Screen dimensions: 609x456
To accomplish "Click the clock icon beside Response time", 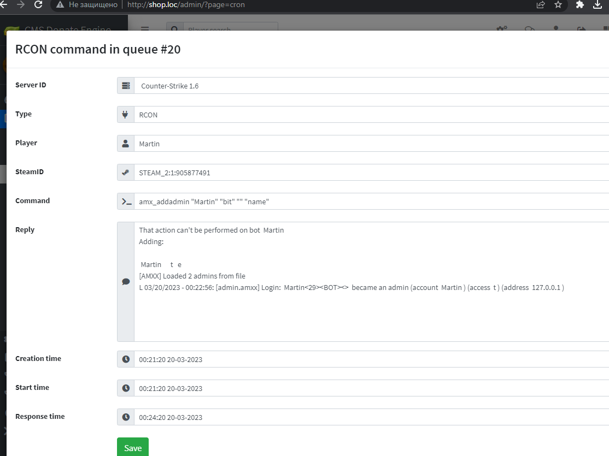I will (126, 417).
